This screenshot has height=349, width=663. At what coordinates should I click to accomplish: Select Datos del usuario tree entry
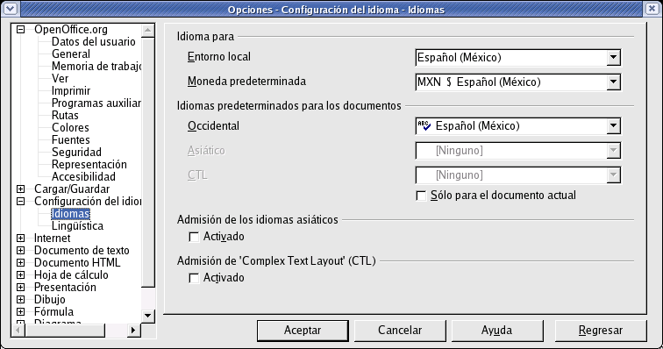94,42
